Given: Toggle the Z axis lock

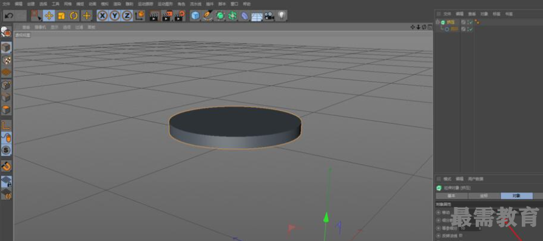Looking at the screenshot, I should coord(127,16).
